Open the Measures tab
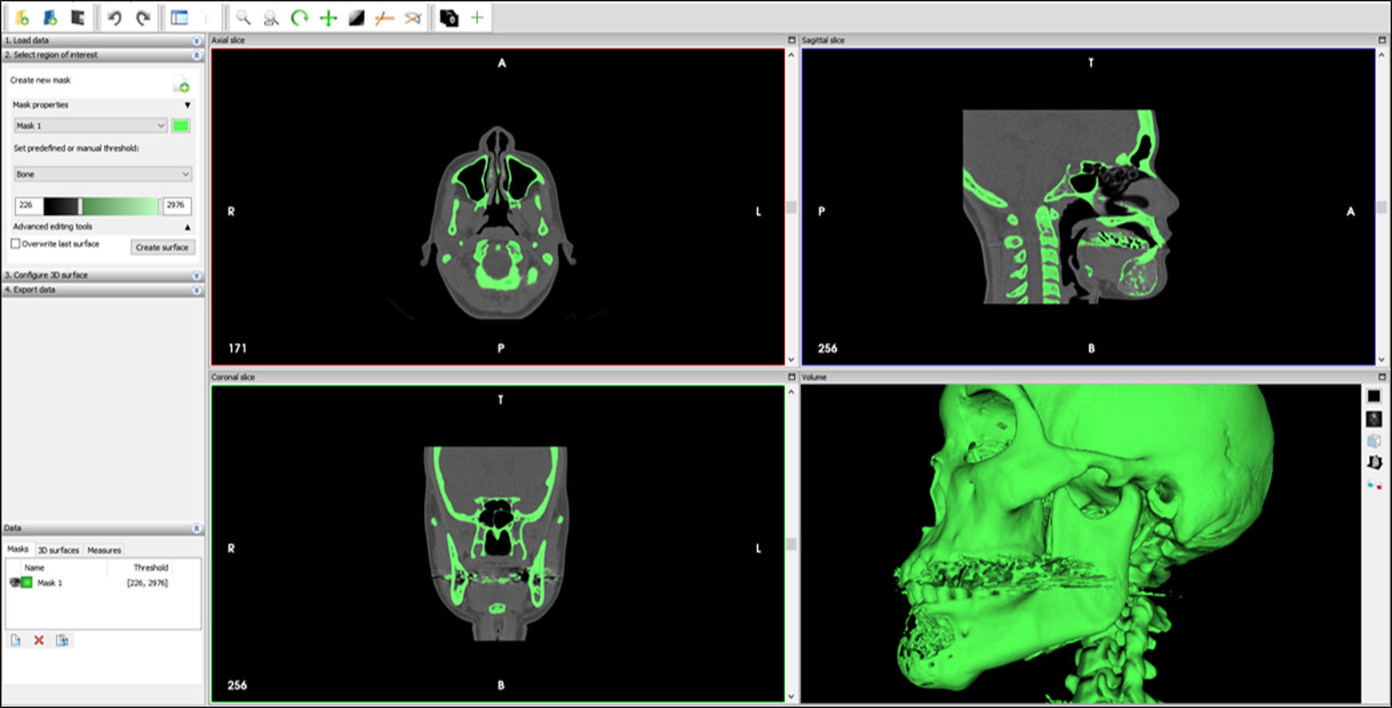 pos(104,550)
